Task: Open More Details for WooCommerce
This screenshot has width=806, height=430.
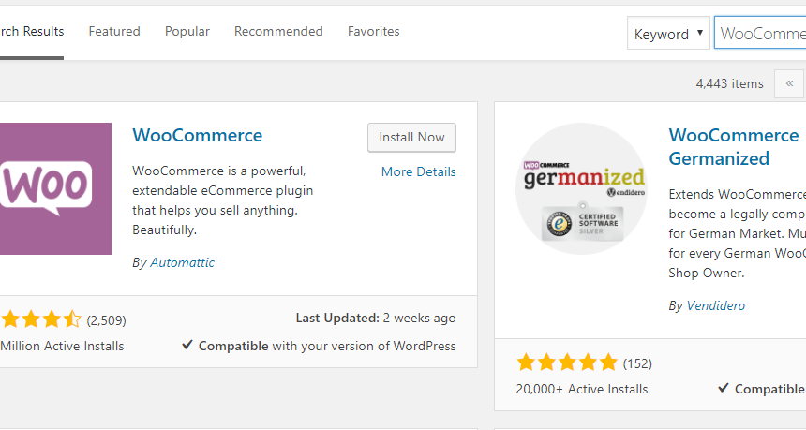Action: click(x=418, y=171)
